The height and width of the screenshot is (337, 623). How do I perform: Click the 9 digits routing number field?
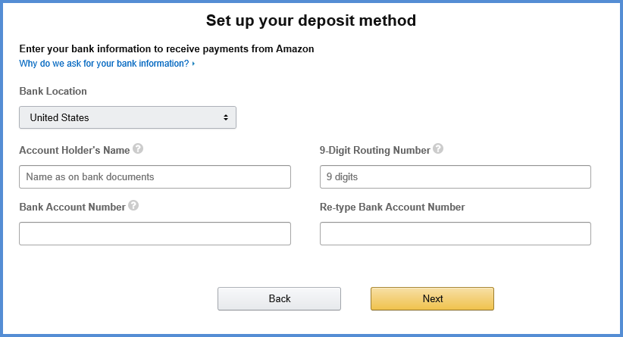(x=455, y=176)
